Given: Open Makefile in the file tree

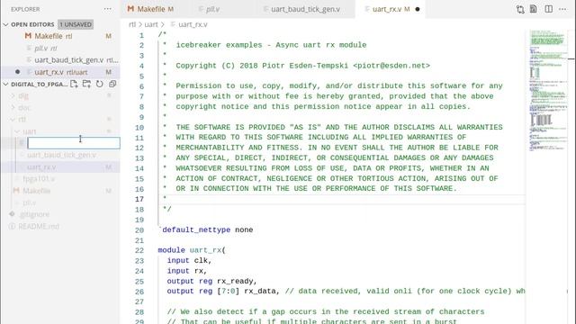Looking at the screenshot, I should (60, 191).
